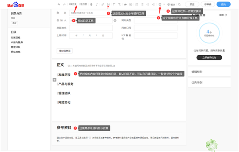
Task: Apply superscript formatting
Action: point(114,4)
